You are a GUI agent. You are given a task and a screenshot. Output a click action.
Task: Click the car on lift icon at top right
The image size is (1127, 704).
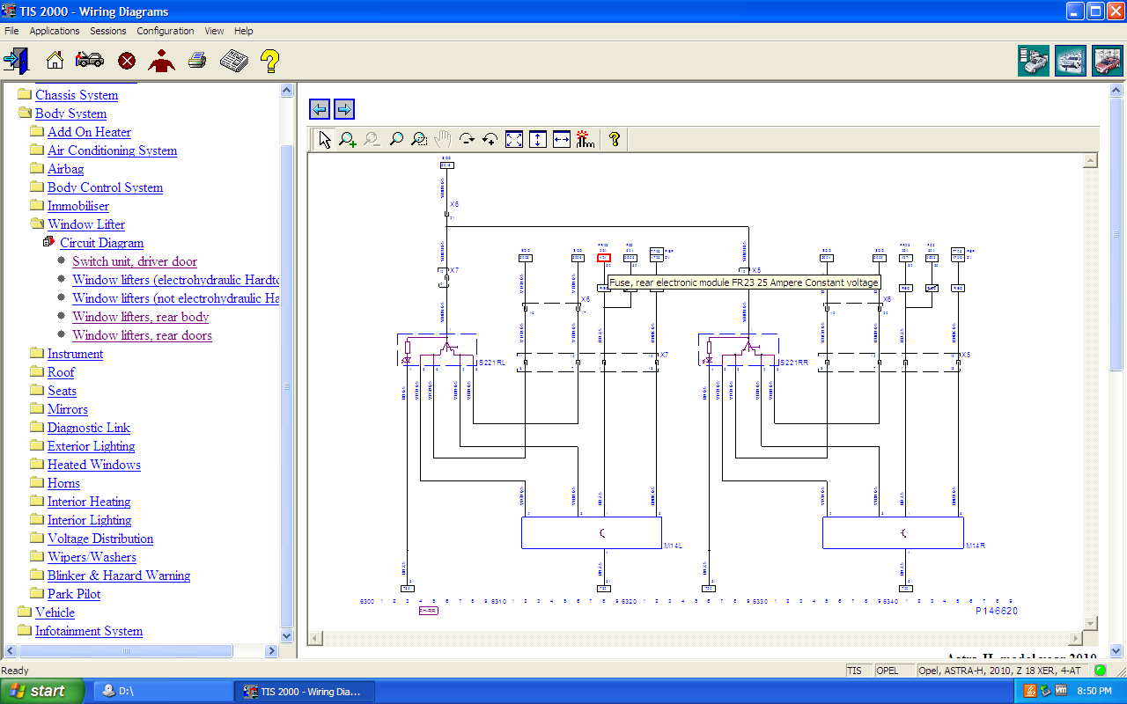[x=1071, y=61]
